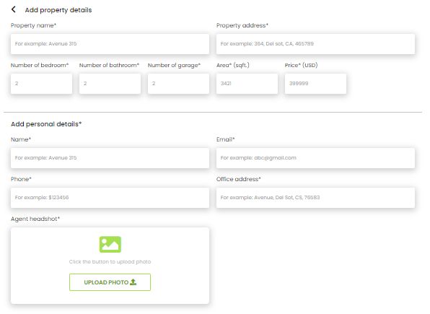This screenshot has width=430, height=314.
Task: Click the 'Number of garage*' label
Action: click(x=174, y=65)
